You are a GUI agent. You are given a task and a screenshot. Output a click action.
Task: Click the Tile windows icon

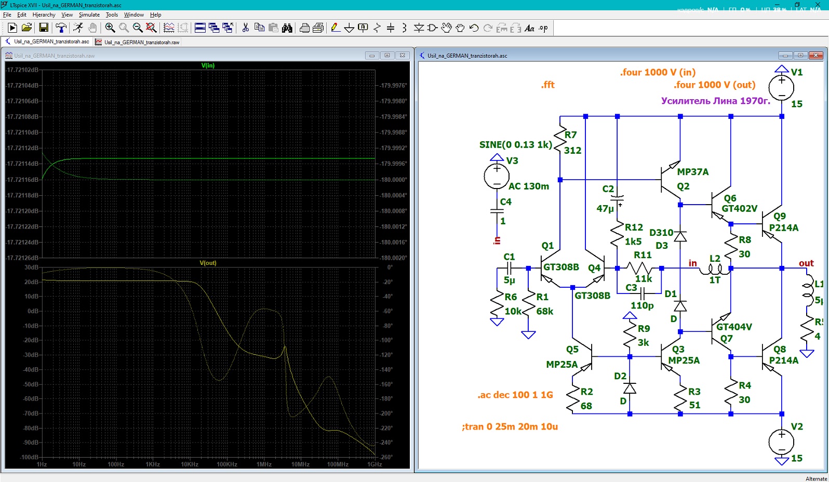(x=200, y=28)
